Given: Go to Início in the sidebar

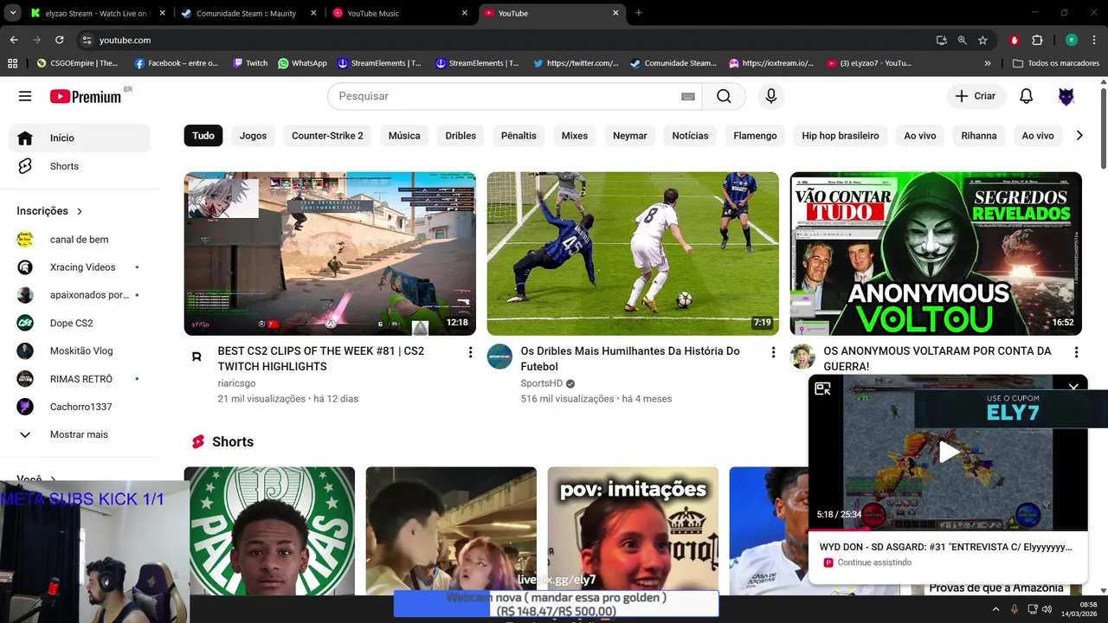Looking at the screenshot, I should (80, 138).
